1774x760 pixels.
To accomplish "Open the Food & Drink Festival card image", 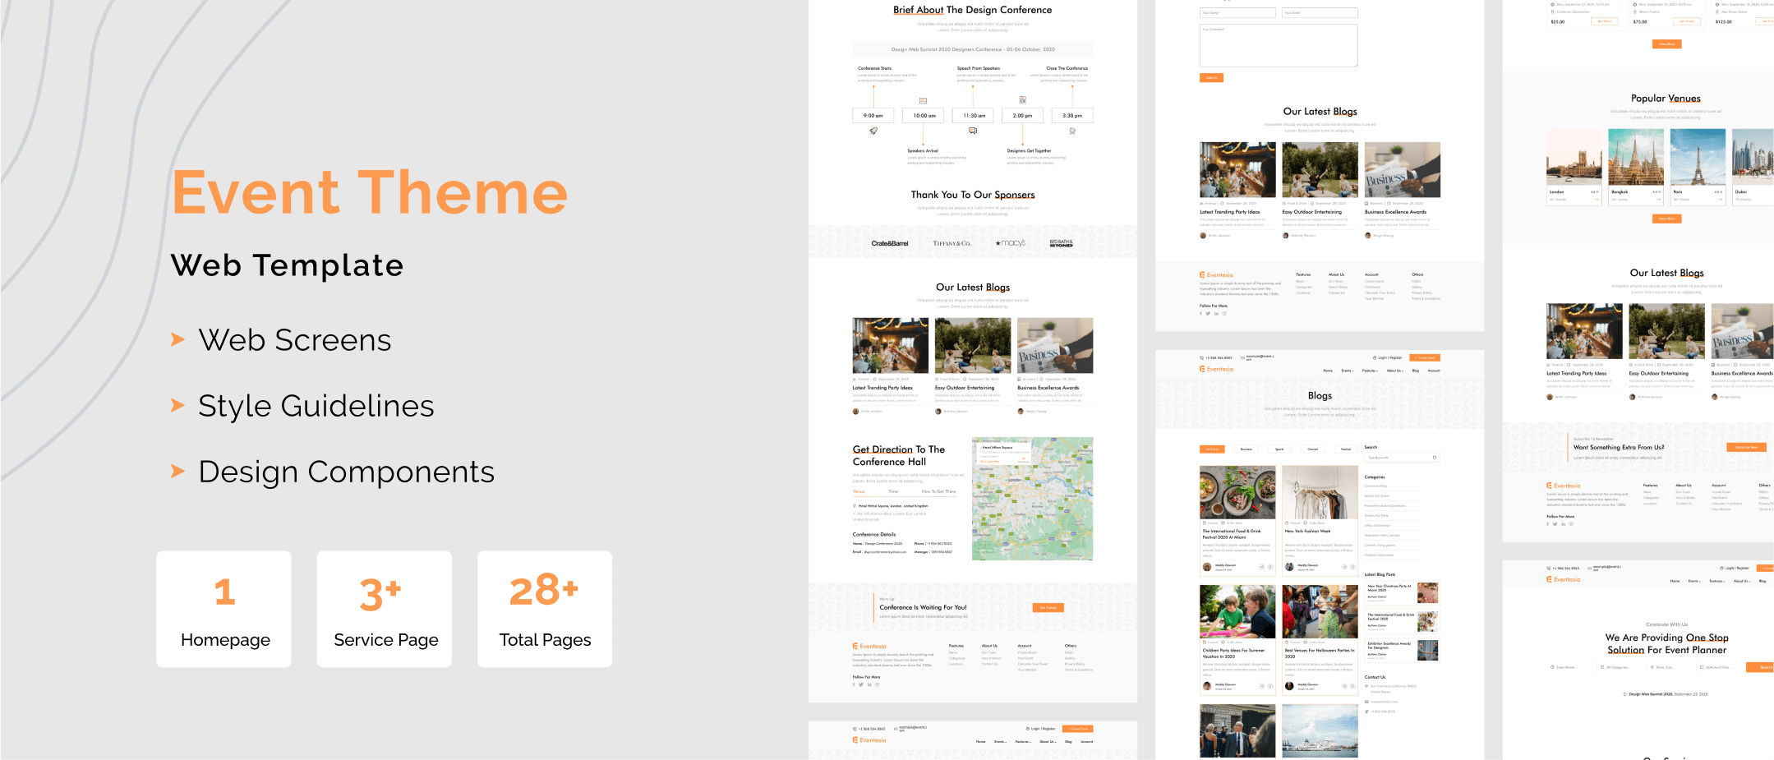I will click(x=1237, y=491).
